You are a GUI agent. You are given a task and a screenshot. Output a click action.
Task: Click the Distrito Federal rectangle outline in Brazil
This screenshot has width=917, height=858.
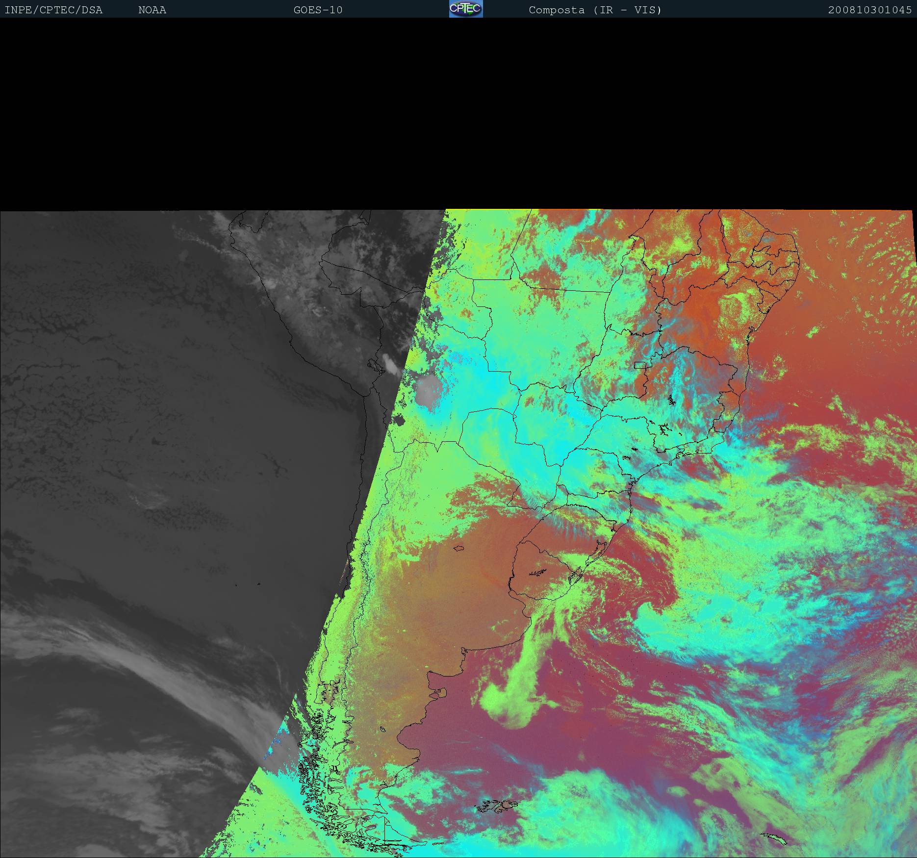(640, 365)
